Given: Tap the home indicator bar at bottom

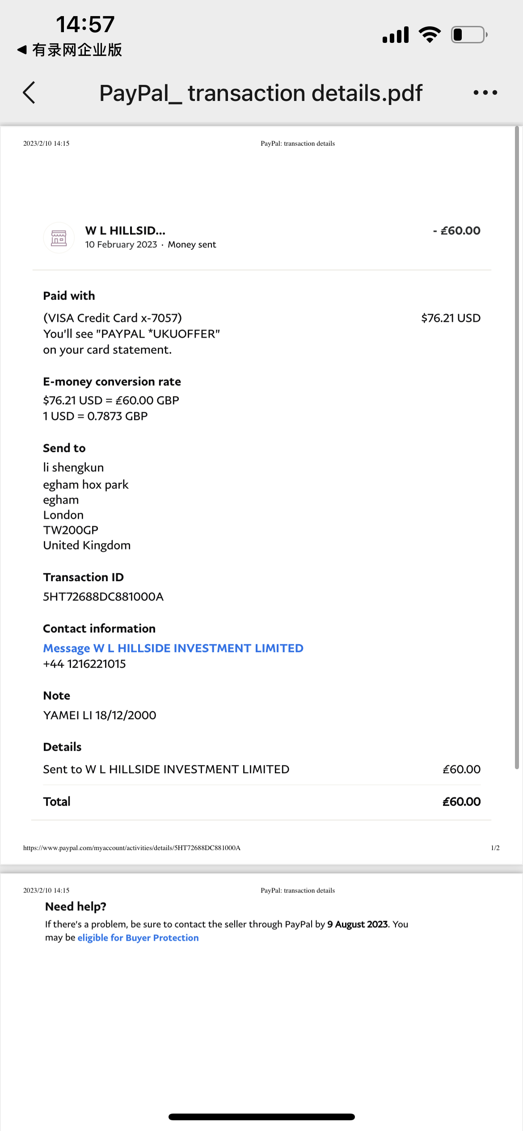Looking at the screenshot, I should [261, 1117].
